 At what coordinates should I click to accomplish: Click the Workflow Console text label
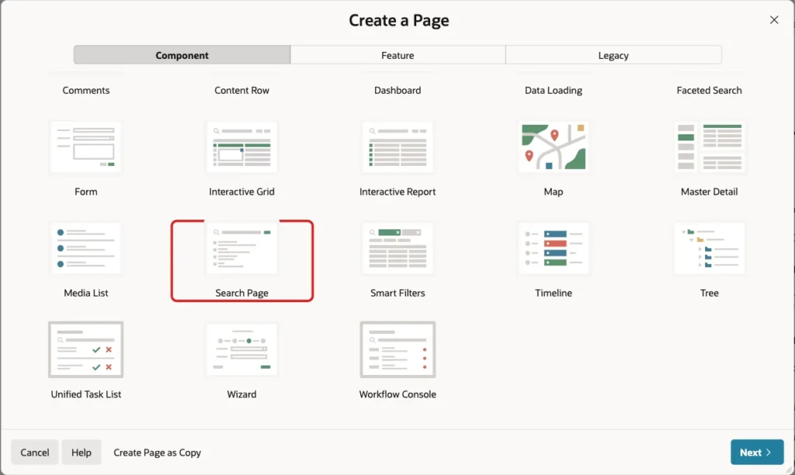[x=397, y=394]
